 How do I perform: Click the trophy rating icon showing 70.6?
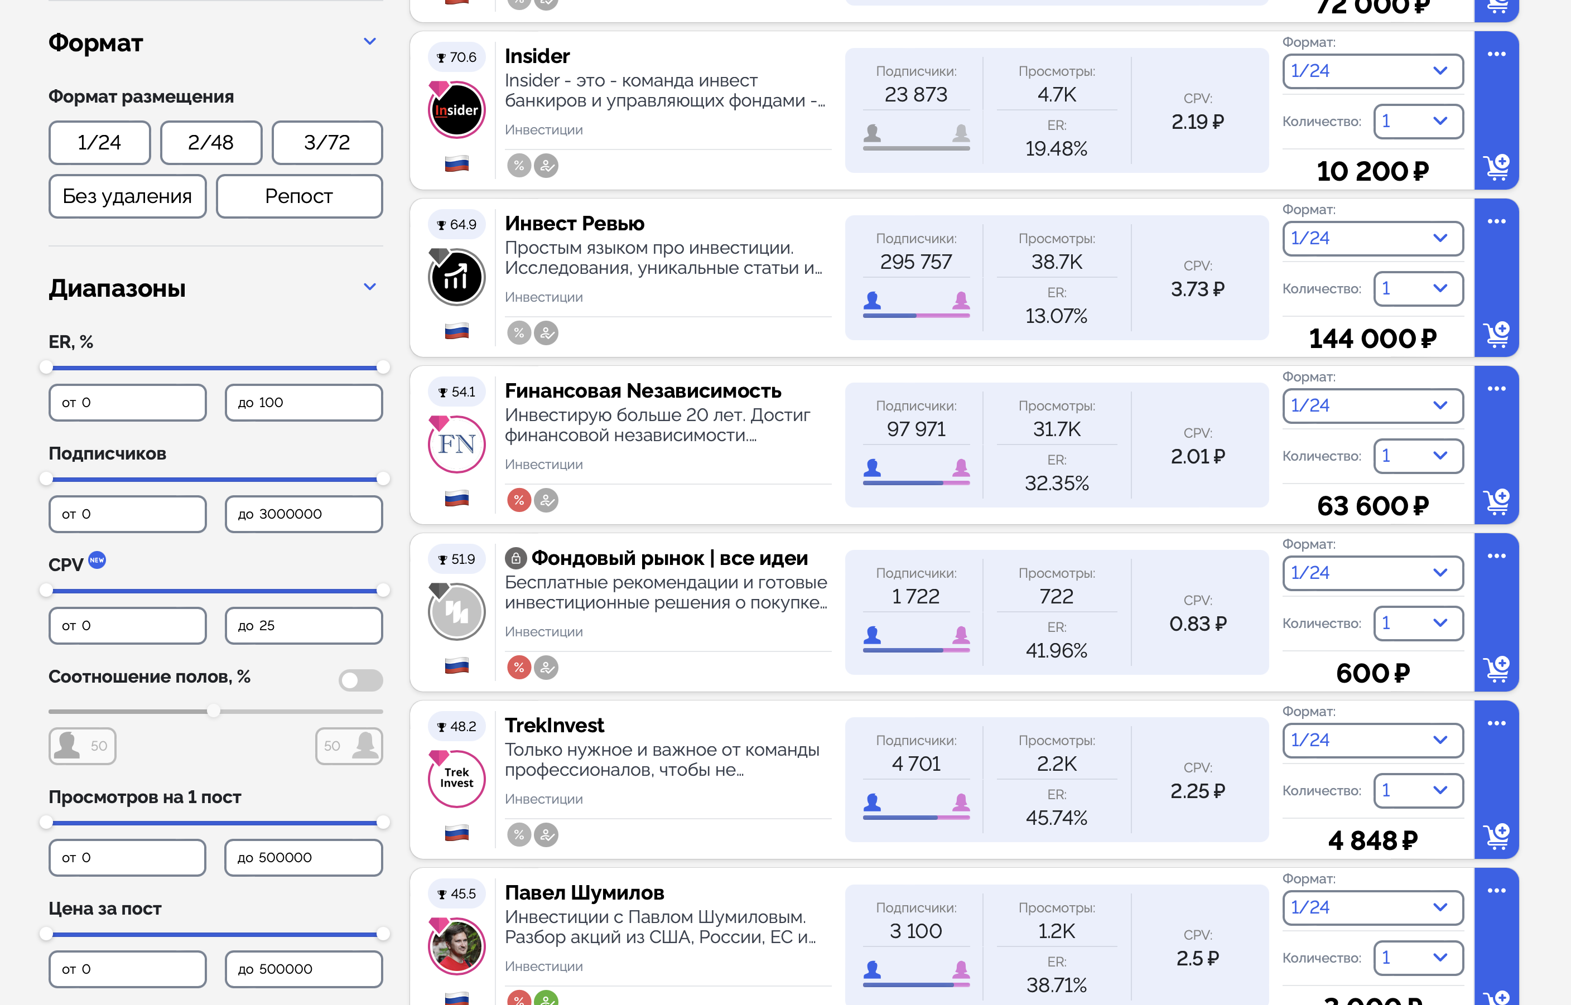coord(456,57)
